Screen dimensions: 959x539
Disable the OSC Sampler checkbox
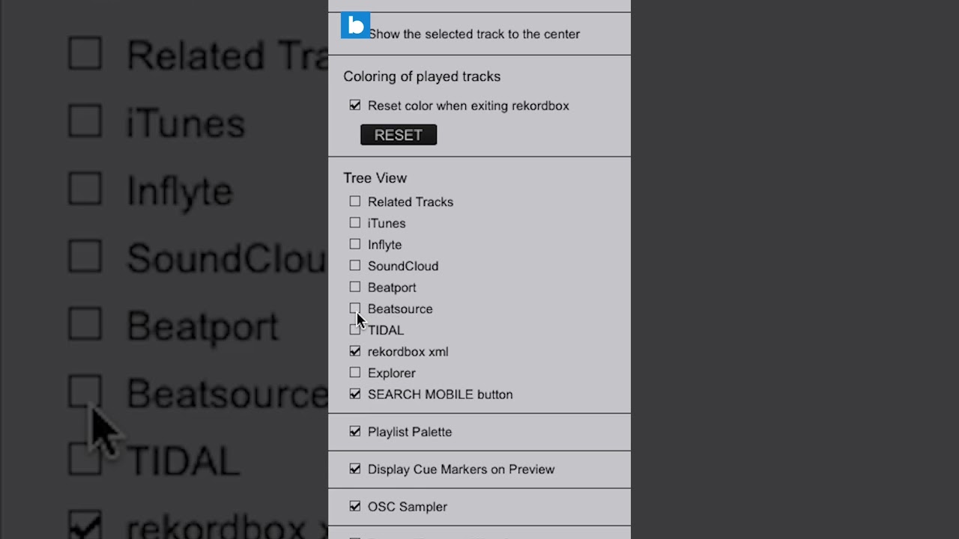coord(355,506)
